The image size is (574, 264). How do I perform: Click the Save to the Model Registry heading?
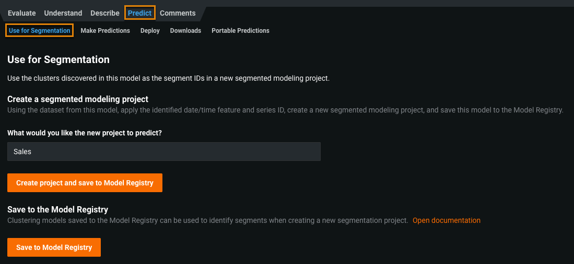(57, 209)
